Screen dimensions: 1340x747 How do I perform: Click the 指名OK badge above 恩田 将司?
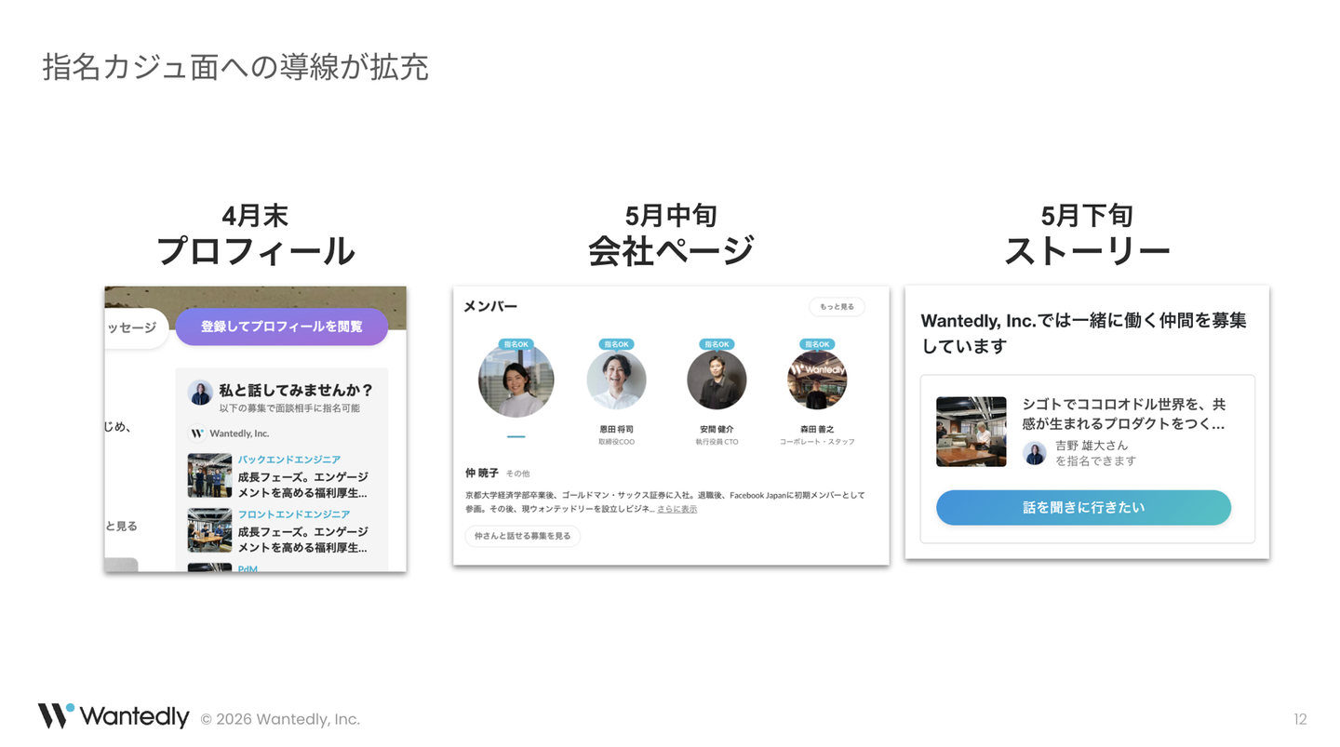616,344
